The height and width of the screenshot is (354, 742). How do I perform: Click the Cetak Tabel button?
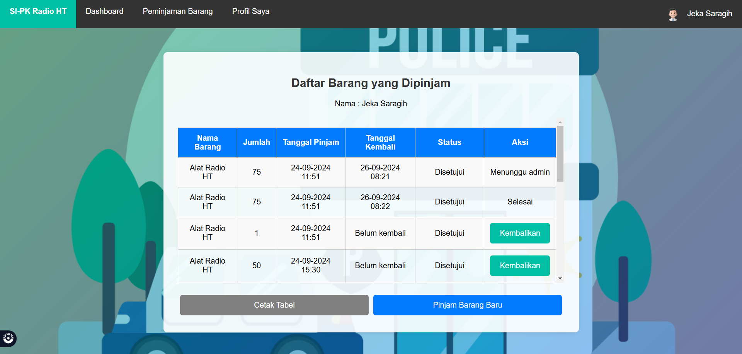(274, 305)
